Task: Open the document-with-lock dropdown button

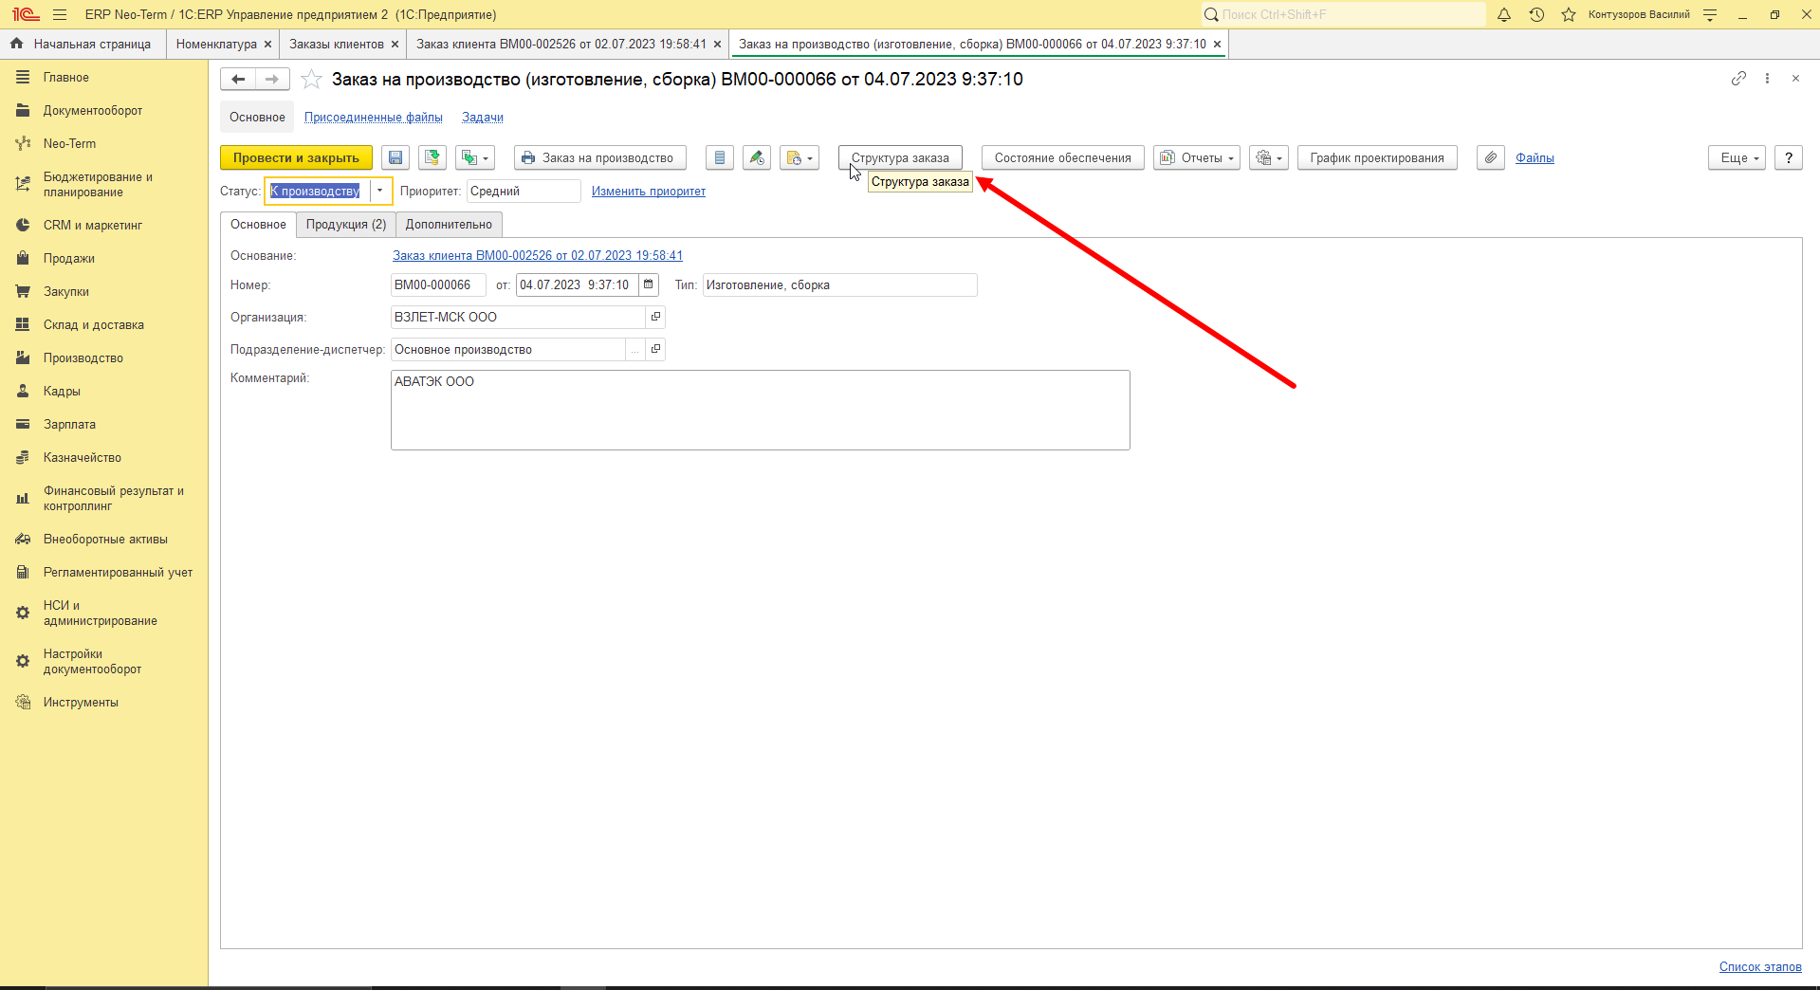Action: (800, 158)
